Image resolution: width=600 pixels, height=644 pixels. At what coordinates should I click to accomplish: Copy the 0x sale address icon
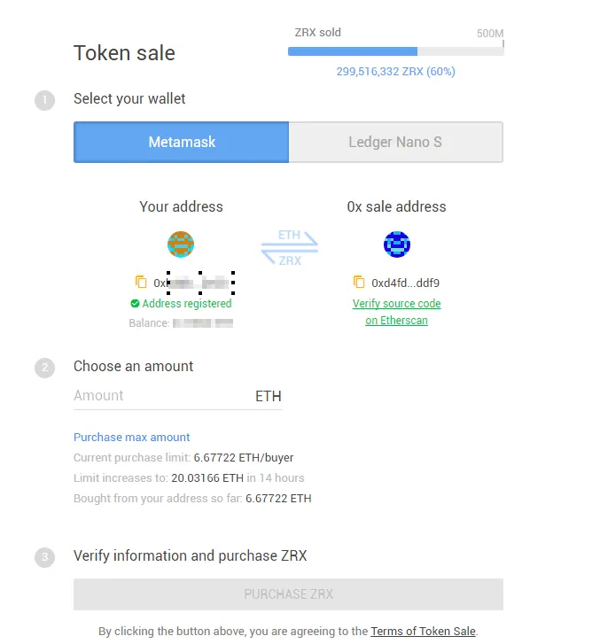point(359,283)
